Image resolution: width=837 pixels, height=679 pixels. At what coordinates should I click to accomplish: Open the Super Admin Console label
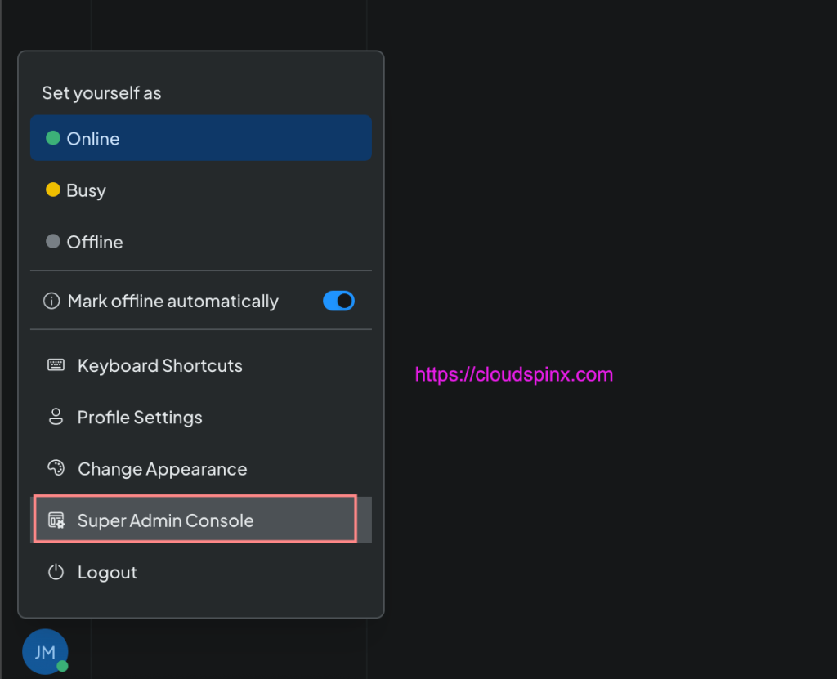165,520
